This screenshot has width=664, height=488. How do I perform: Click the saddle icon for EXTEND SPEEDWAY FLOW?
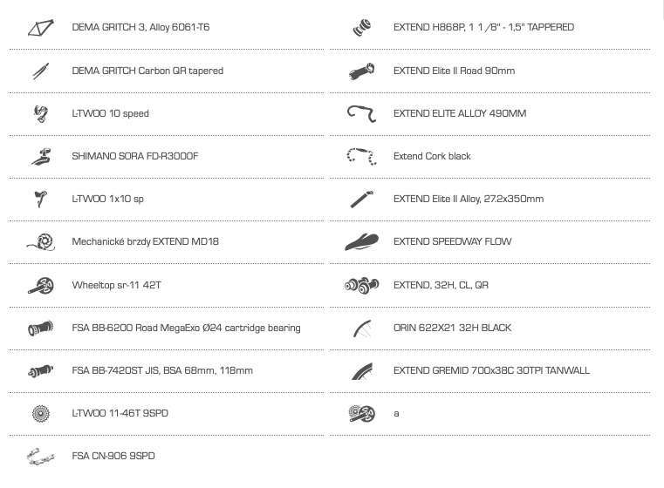[361, 242]
